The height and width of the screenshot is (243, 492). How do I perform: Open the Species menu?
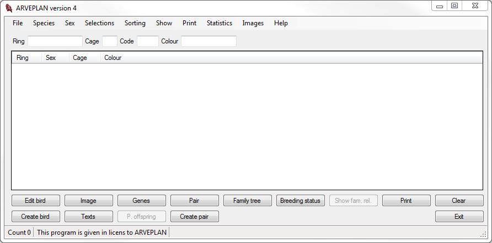pos(44,23)
